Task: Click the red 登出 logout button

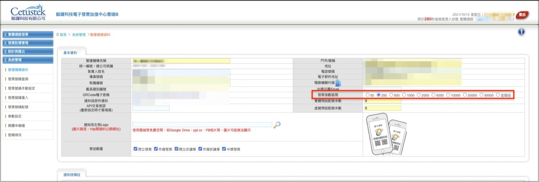Action: [523, 14]
